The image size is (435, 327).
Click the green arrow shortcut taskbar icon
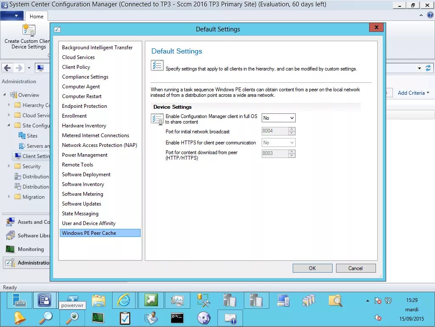pyautogui.click(x=151, y=300)
